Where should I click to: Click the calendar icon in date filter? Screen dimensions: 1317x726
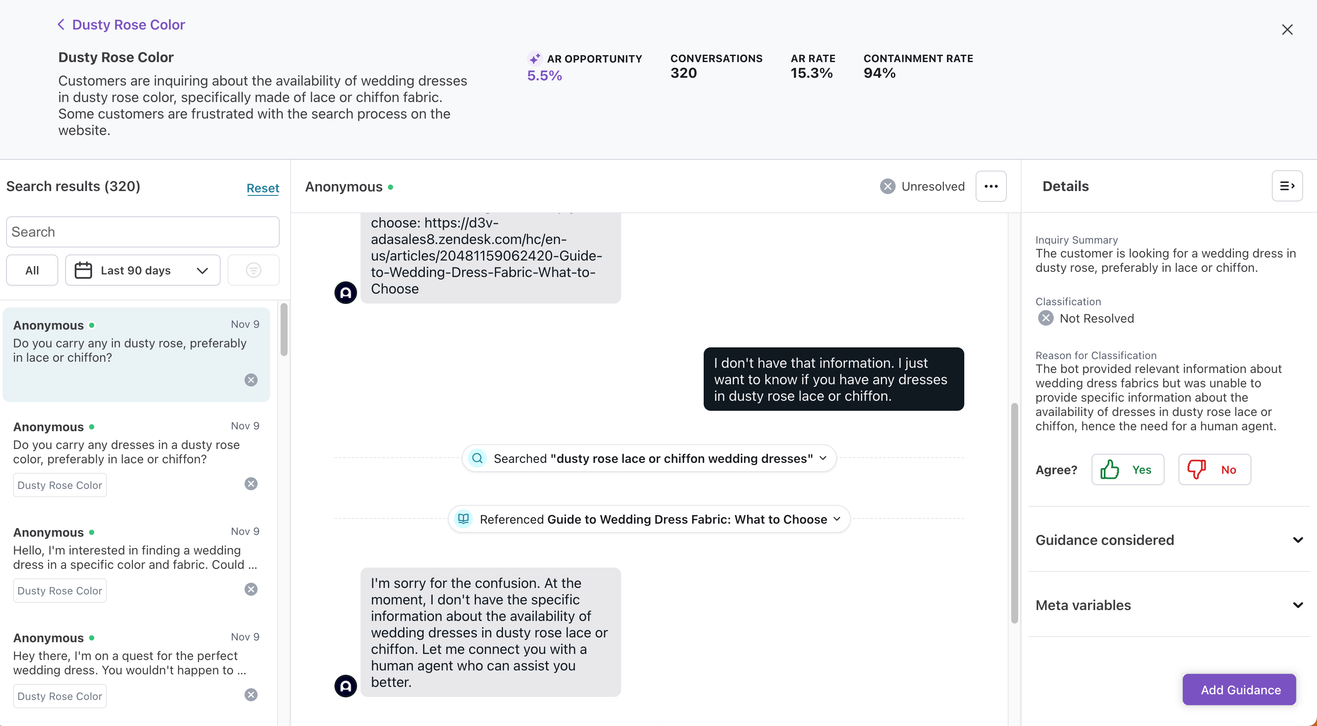(83, 270)
